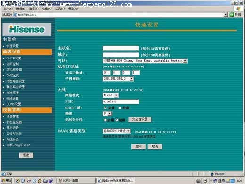Select the 海信 wireless router IE taskbar button
The height and width of the screenshot is (184, 245).
(x=116, y=181)
